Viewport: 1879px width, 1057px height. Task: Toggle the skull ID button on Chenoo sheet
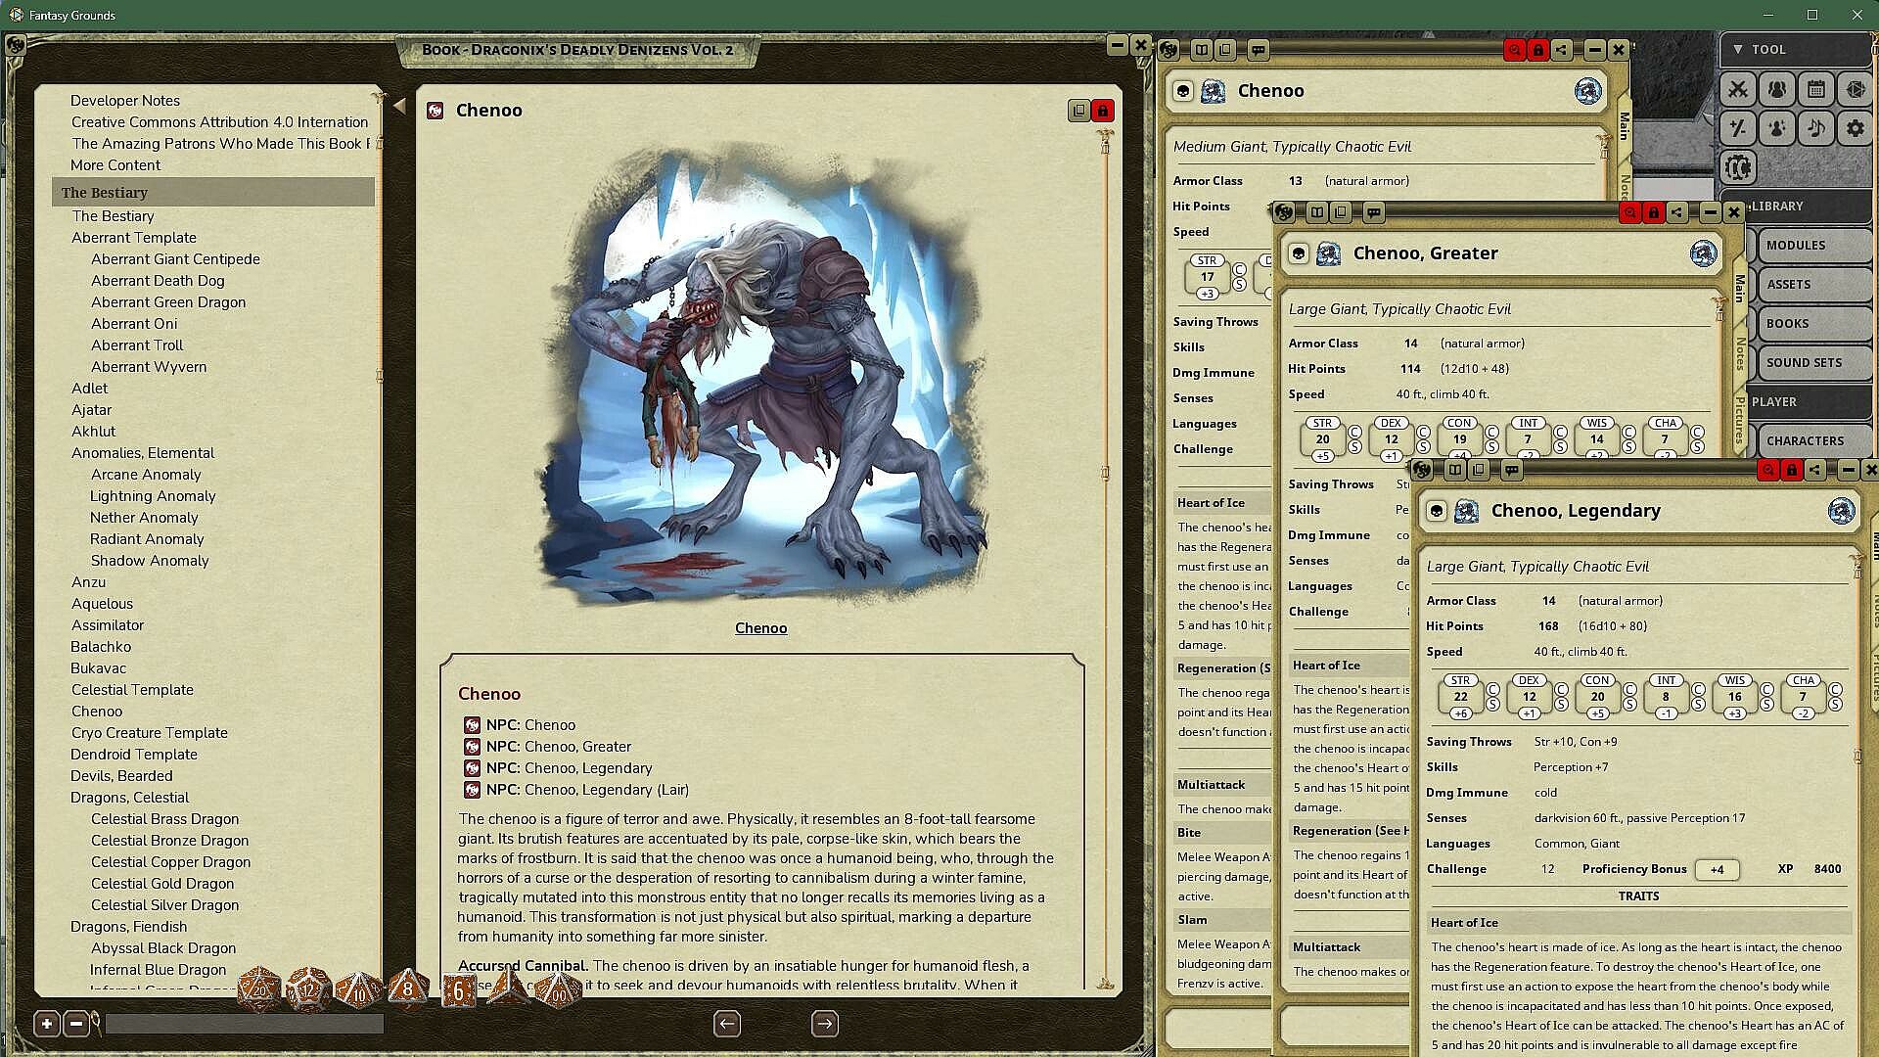click(x=1182, y=91)
